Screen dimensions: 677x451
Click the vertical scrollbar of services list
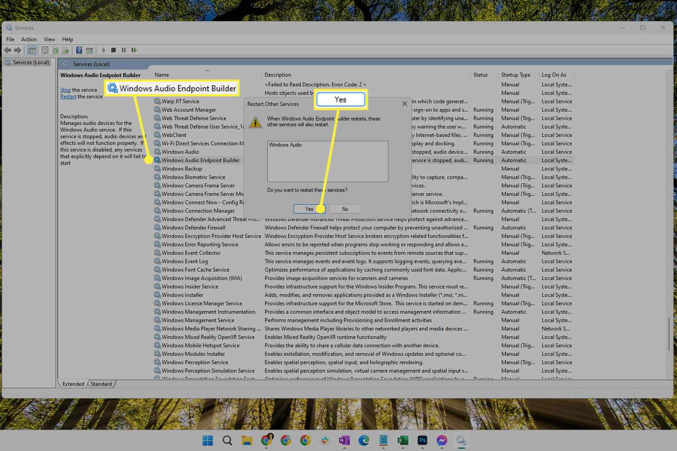(669, 334)
